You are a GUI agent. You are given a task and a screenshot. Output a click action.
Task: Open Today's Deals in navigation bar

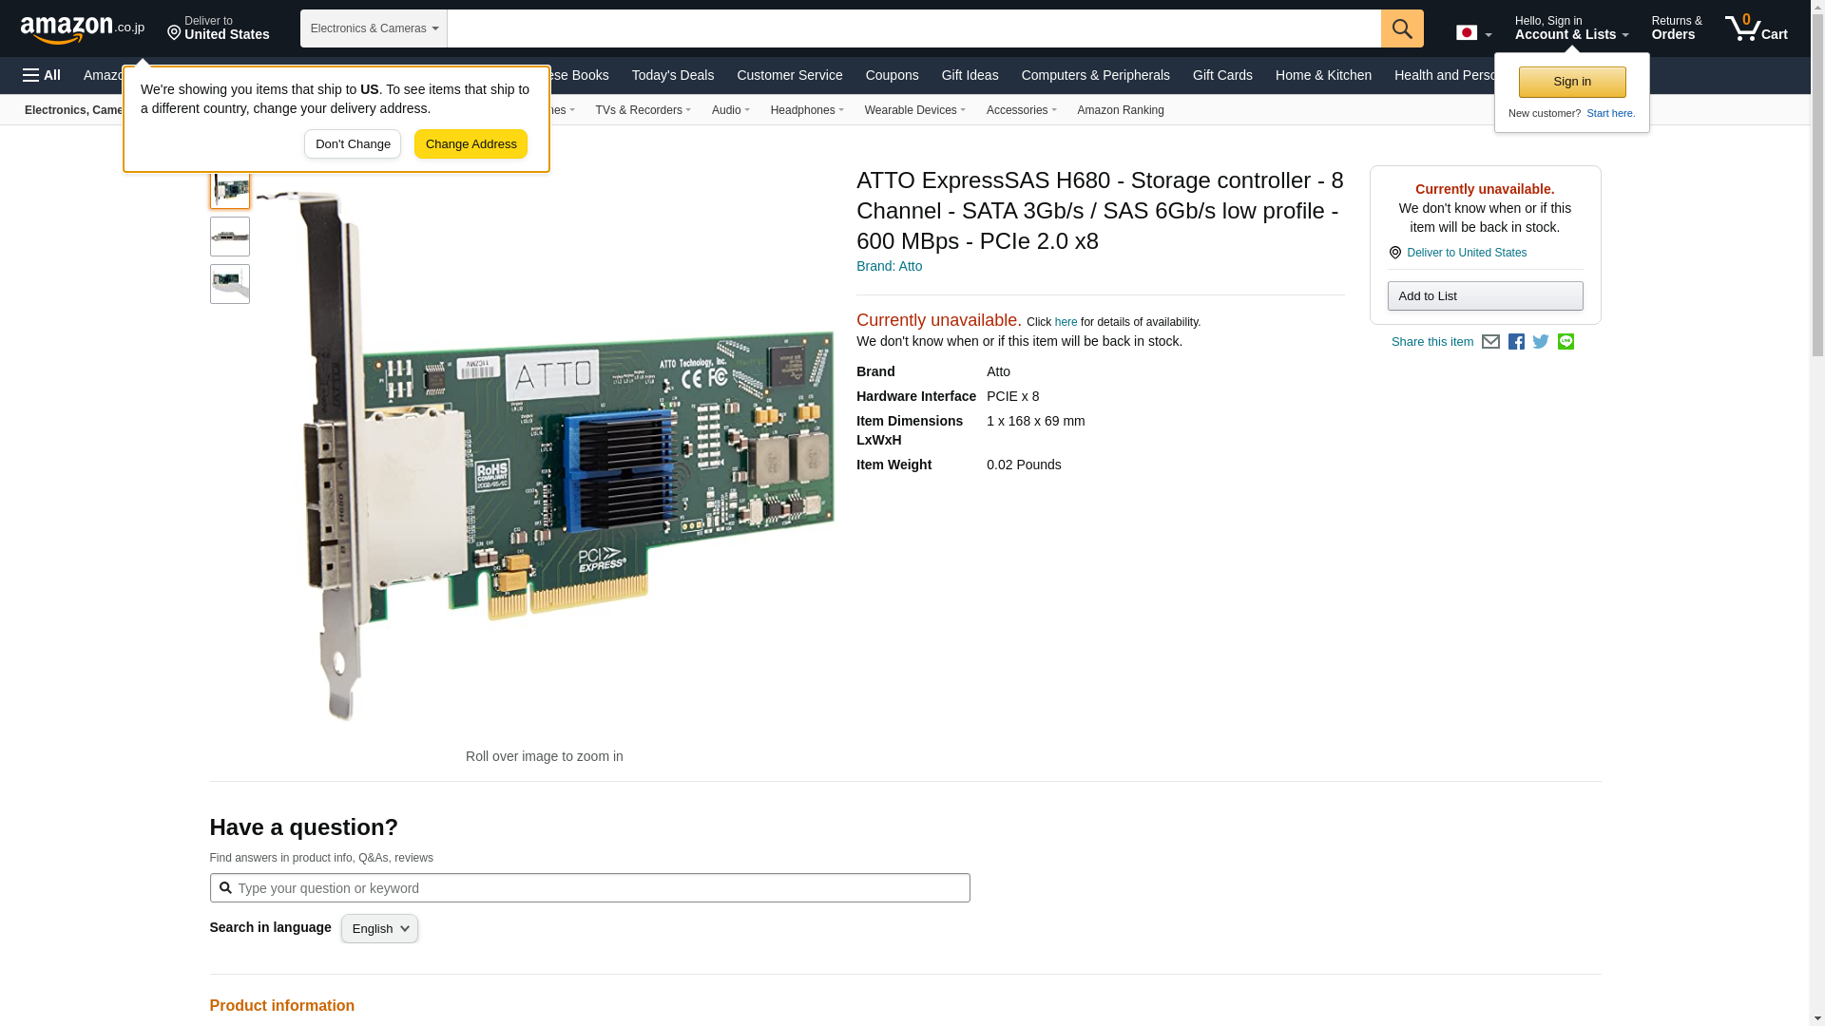click(672, 75)
